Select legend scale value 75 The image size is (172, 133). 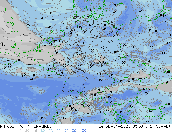point(50,131)
